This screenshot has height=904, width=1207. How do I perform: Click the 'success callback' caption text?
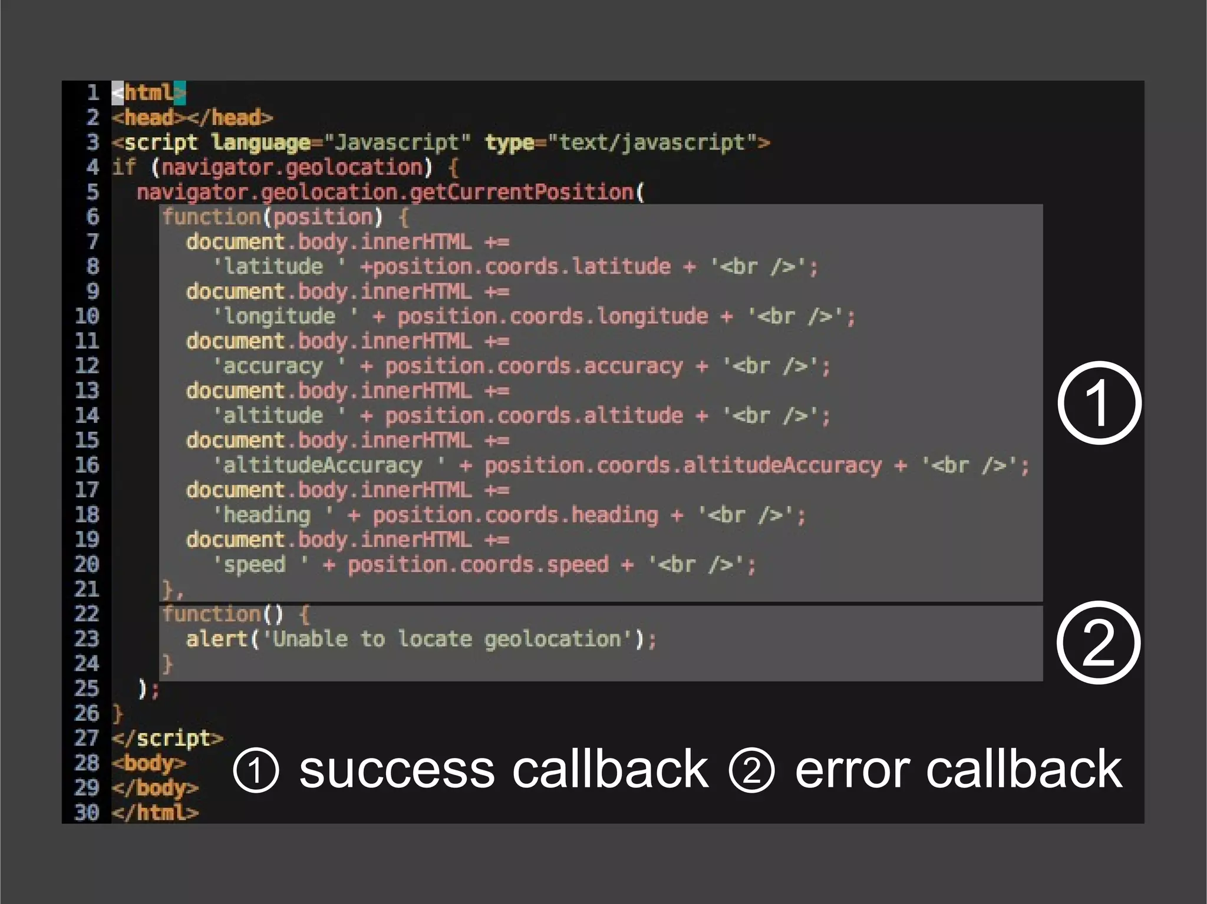pos(503,769)
